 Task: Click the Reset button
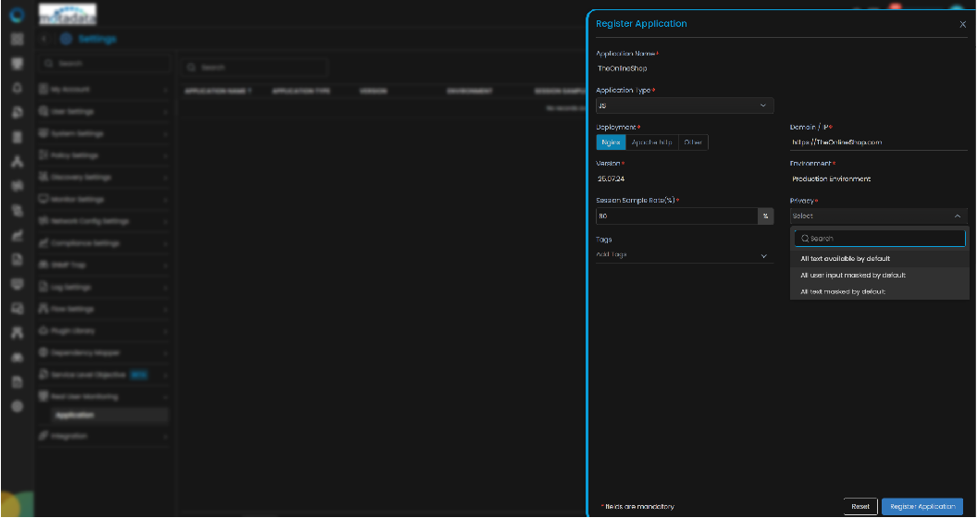[x=860, y=506]
